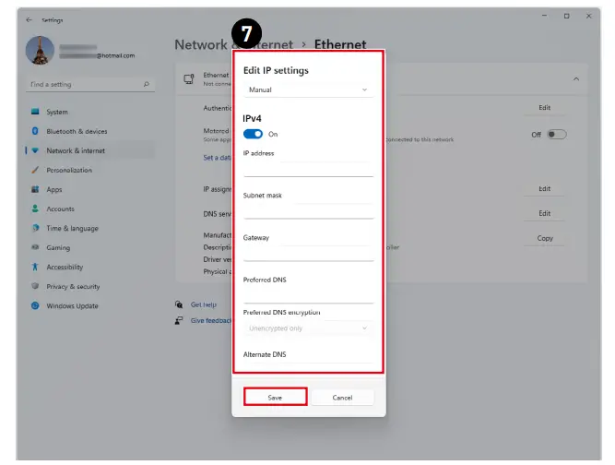Expand Preferred DNS encryption dropdown
Viewport: 615px width, 465px height.
coord(307,328)
